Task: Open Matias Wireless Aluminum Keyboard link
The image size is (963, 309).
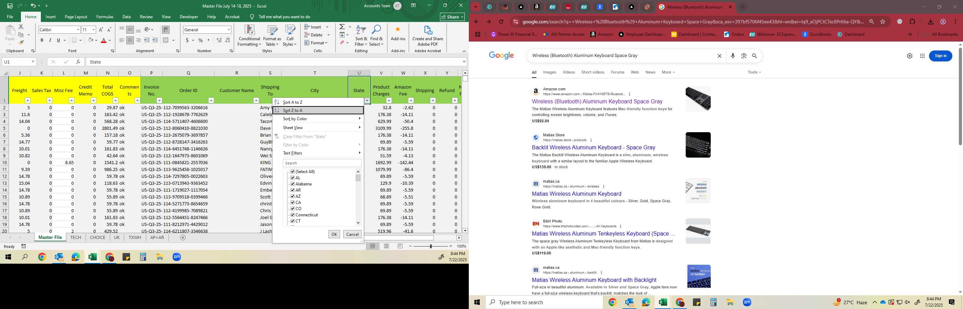Action: click(577, 194)
